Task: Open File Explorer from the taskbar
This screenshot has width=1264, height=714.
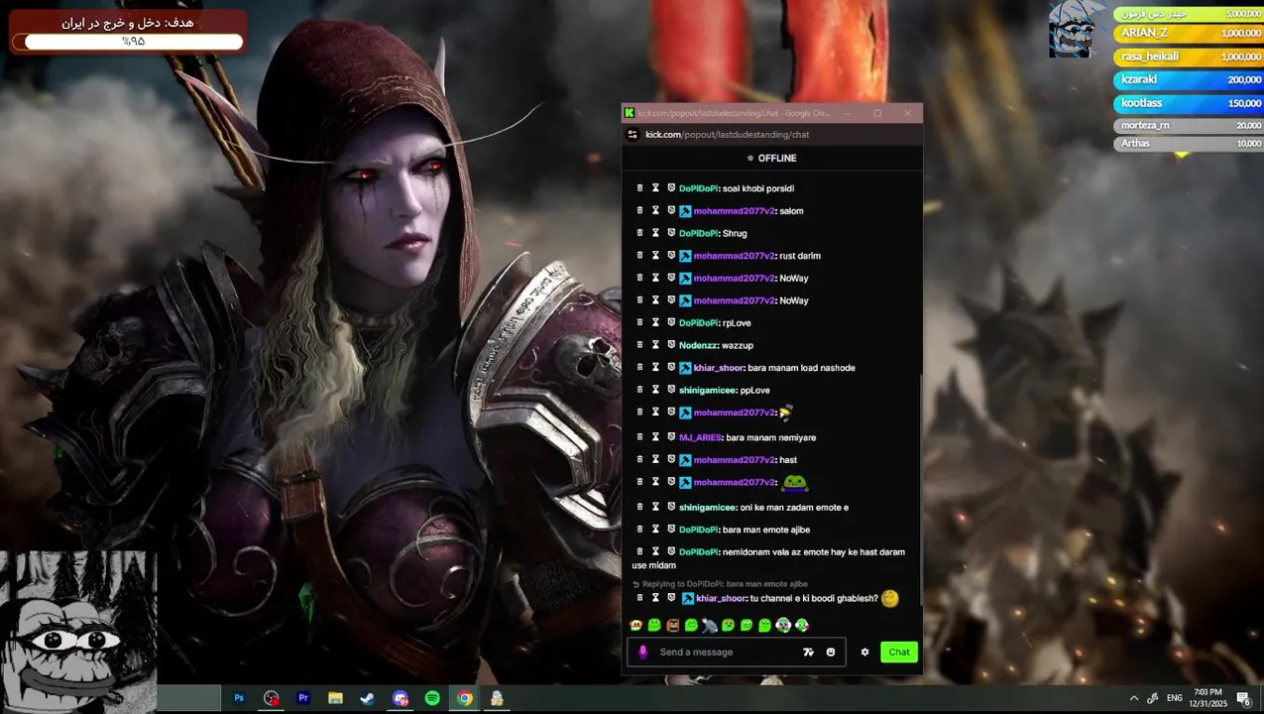Action: pos(335,698)
